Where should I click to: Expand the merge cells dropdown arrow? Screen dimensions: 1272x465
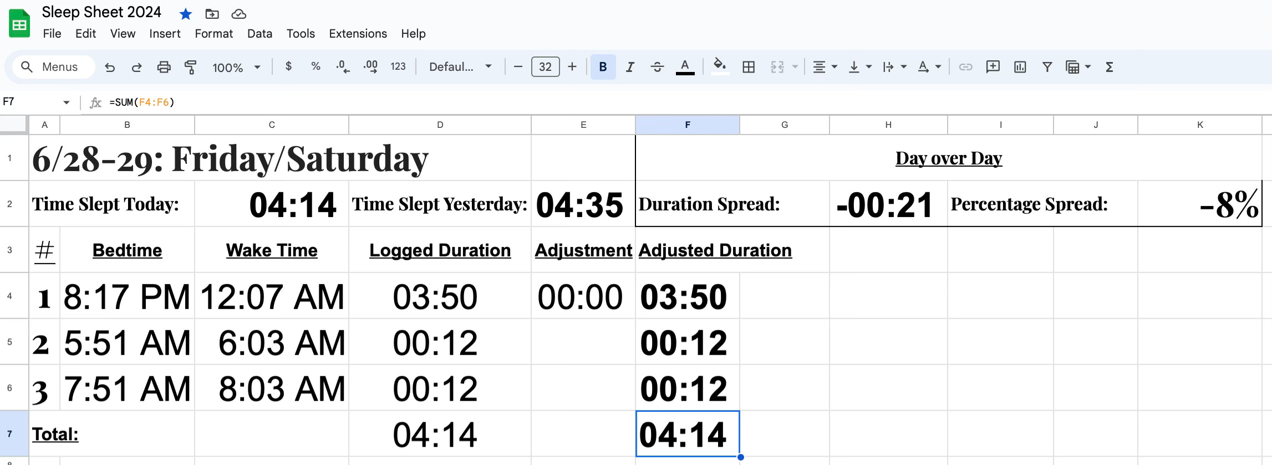[x=795, y=67]
